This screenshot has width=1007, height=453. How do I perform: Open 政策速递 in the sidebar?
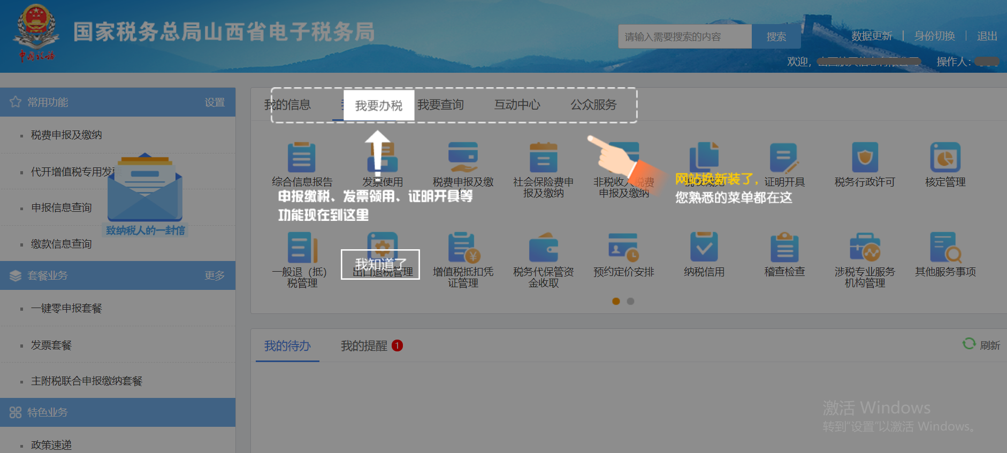(51, 445)
